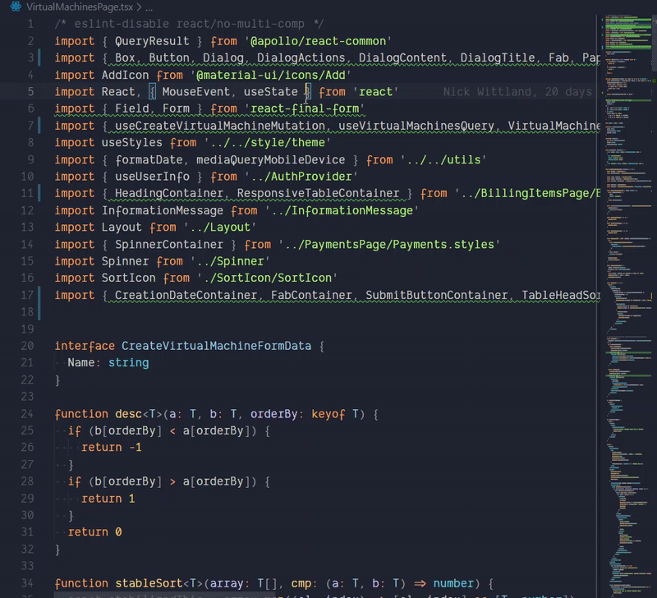Click the eslint-disable comment on line 1
This screenshot has width=657, height=598.
pos(189,24)
